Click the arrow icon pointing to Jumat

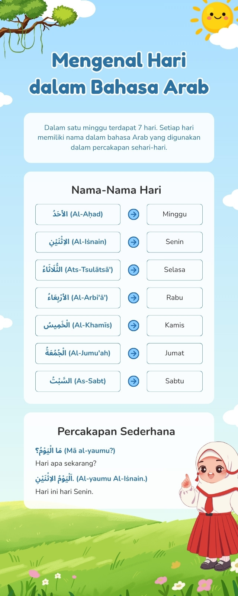134,354
